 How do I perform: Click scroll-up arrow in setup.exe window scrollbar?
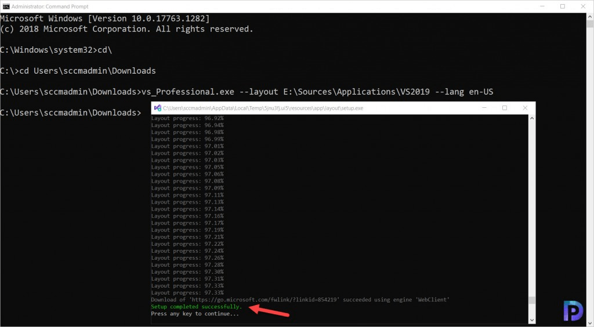click(x=532, y=118)
